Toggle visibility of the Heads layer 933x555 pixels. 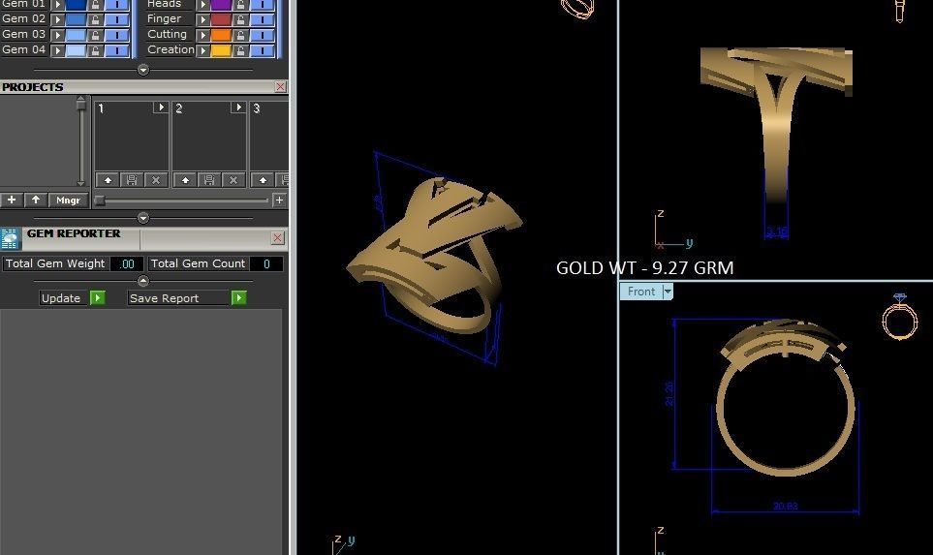pyautogui.click(x=263, y=5)
